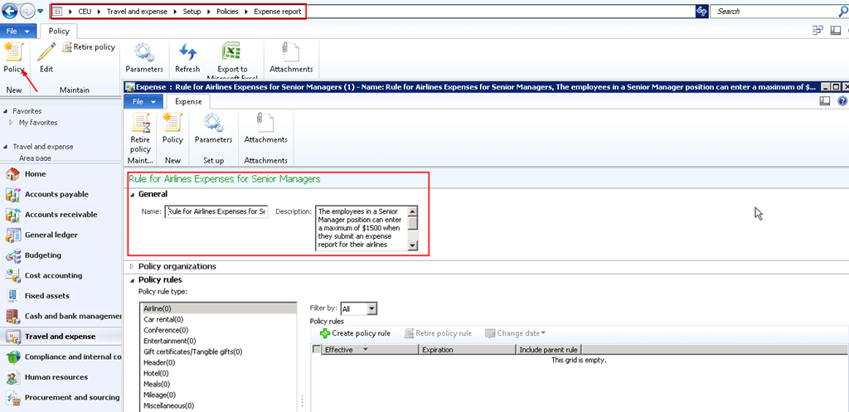
Task: Open the Accounts payable module
Action: 56,194
